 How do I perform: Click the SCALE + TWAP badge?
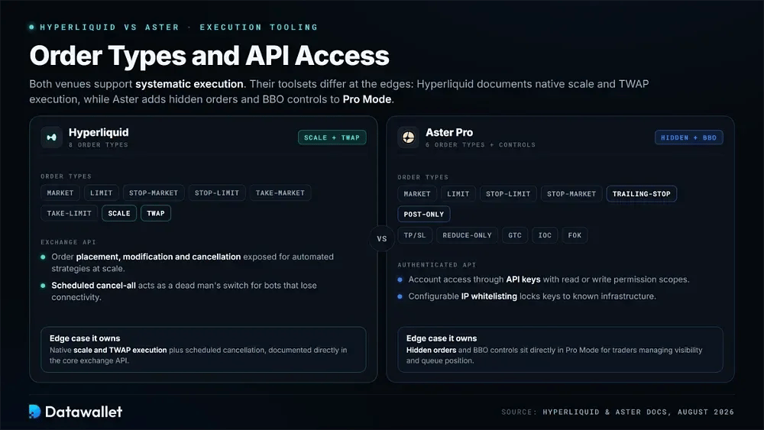tap(332, 137)
